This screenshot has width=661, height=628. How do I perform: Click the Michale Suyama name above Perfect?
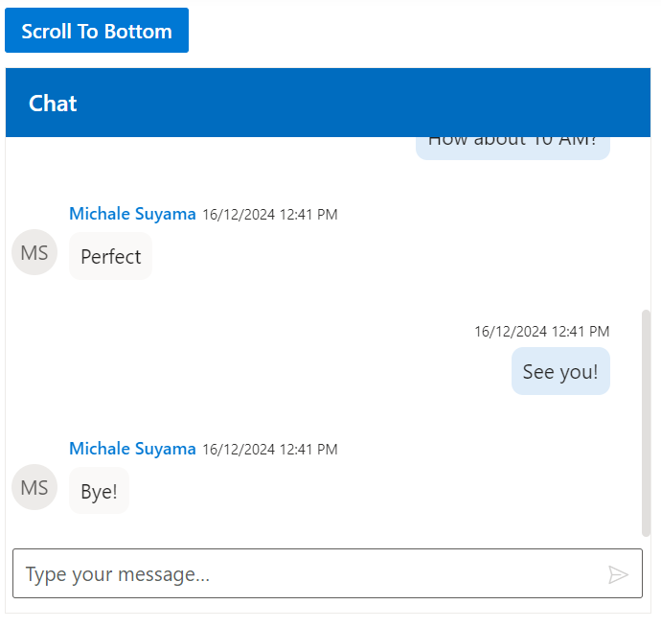(132, 214)
